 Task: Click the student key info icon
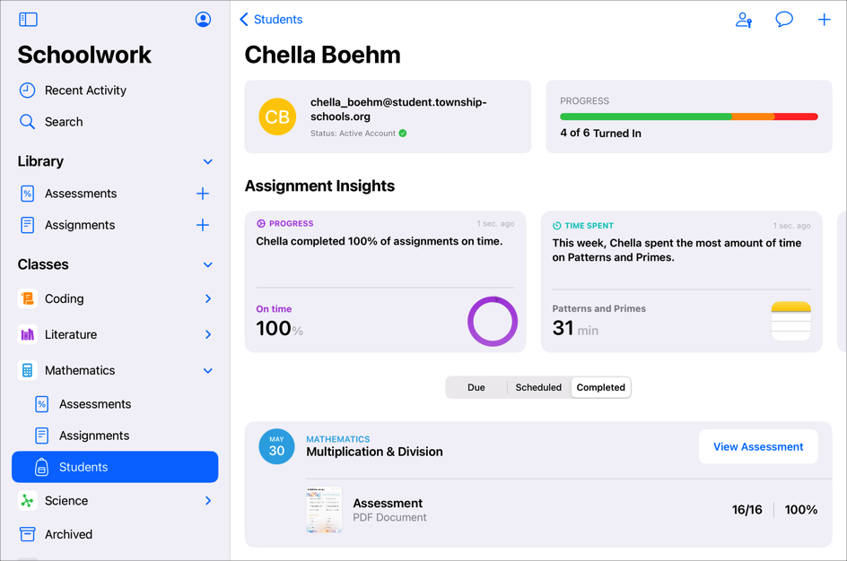pos(743,20)
